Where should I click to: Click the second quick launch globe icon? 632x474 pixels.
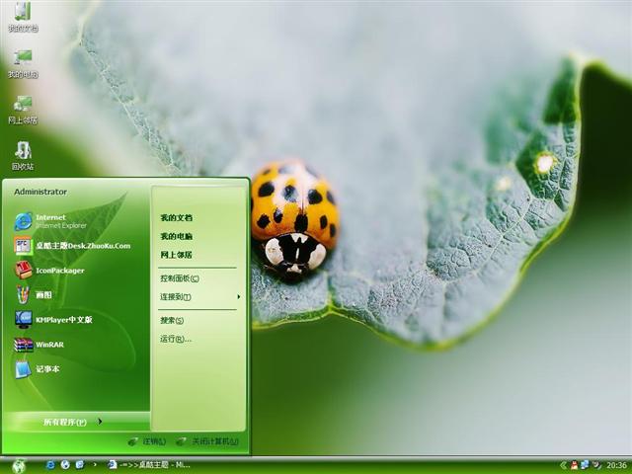point(65,465)
